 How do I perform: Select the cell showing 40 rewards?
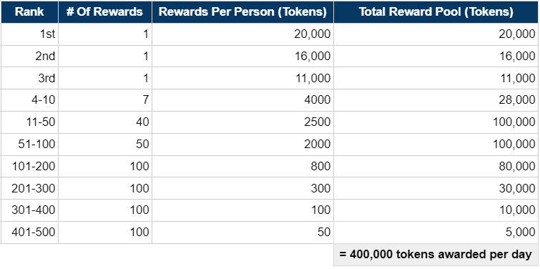click(105, 122)
